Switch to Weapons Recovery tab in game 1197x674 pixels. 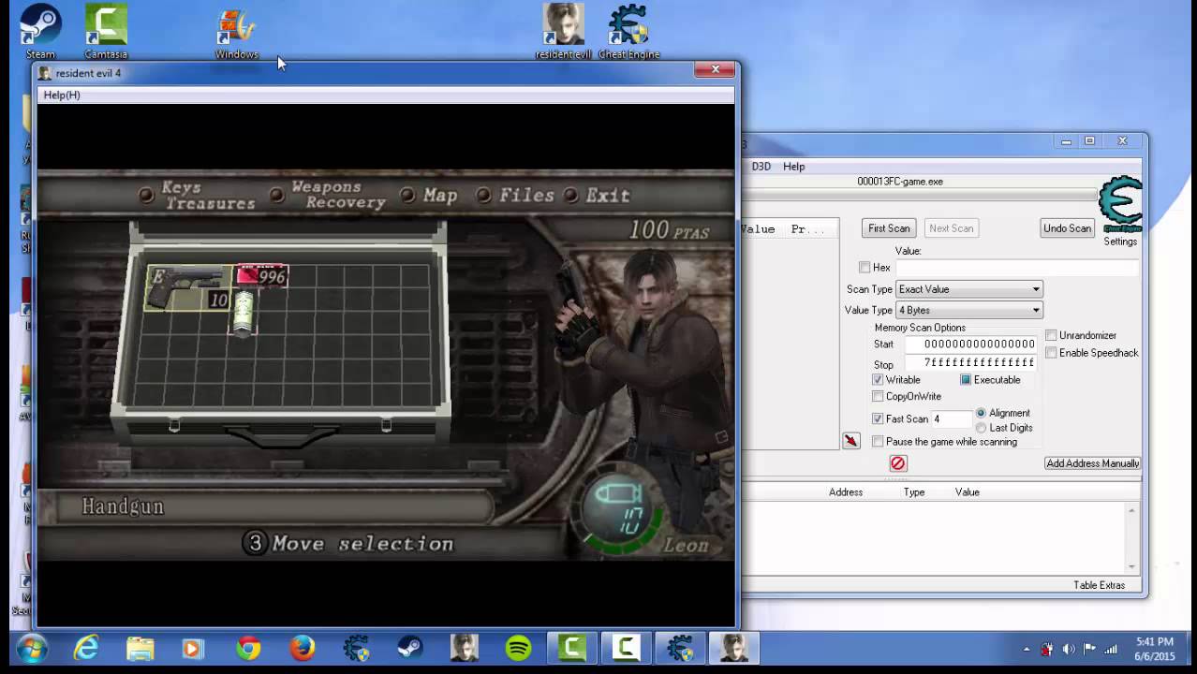click(329, 195)
